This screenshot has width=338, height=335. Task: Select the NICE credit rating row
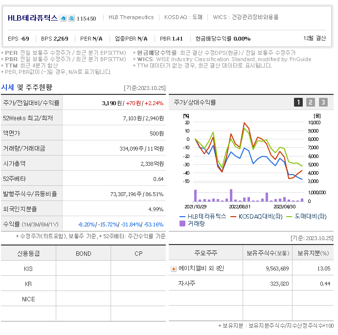point(84,299)
